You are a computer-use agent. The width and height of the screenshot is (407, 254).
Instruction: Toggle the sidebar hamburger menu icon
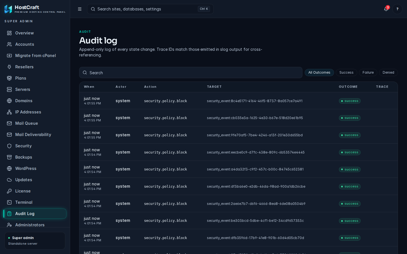(x=80, y=9)
